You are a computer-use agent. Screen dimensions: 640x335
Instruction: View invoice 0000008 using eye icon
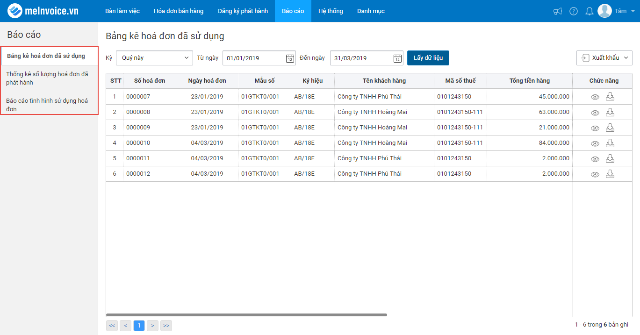pyautogui.click(x=595, y=113)
